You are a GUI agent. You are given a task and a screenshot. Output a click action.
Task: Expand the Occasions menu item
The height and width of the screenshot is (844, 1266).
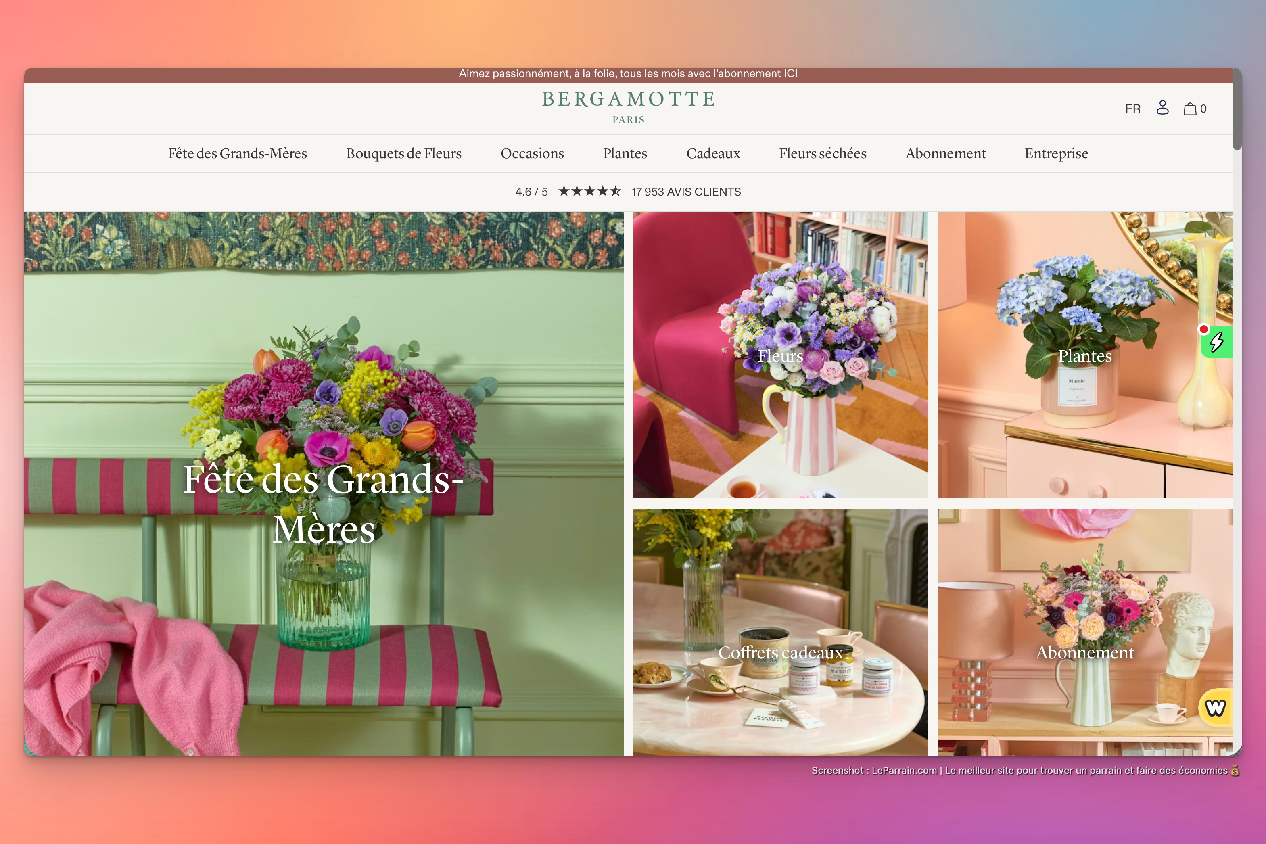pos(532,153)
